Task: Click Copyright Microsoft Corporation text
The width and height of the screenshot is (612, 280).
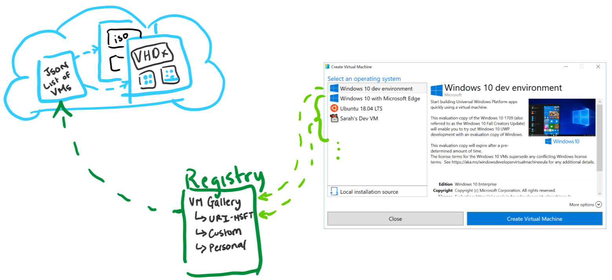Action: point(494,190)
